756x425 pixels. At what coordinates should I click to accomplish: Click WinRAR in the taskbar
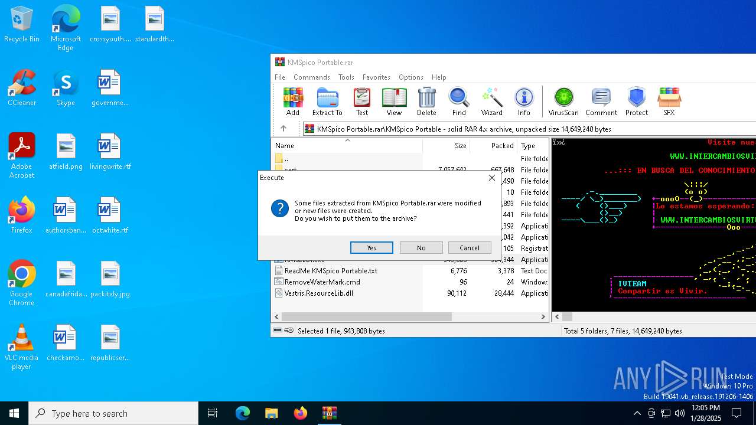330,413
